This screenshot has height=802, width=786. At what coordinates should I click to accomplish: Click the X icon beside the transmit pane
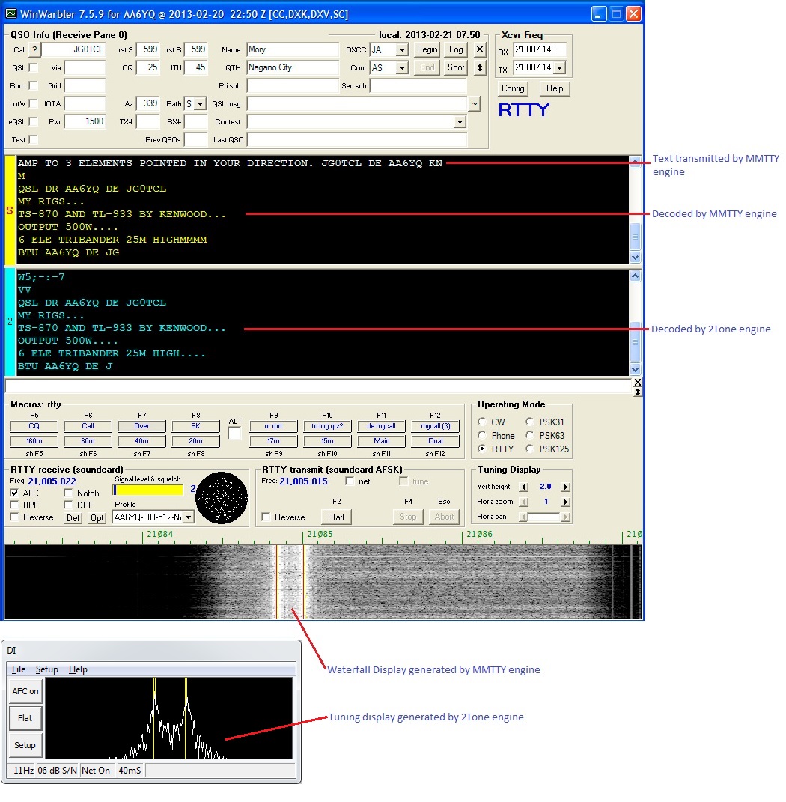637,383
